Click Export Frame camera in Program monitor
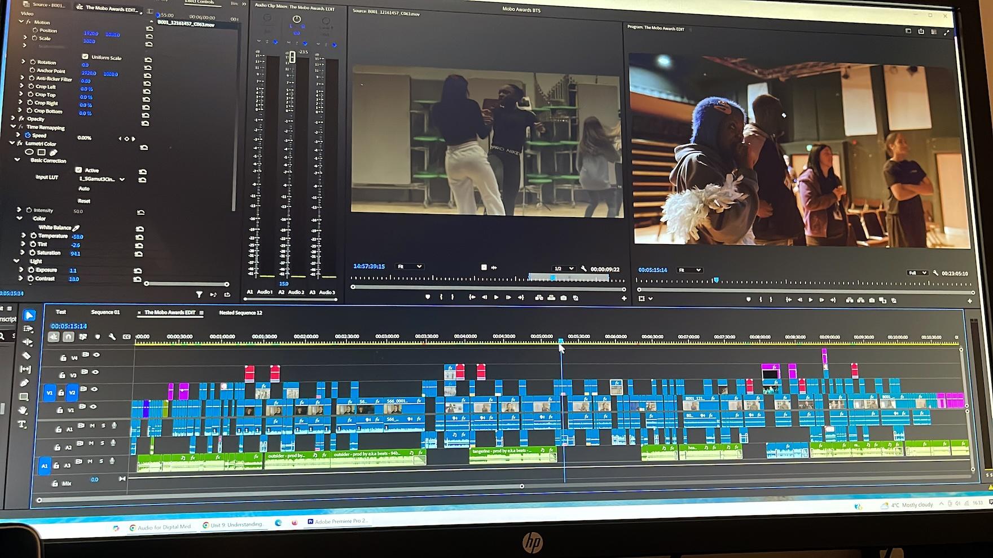The width and height of the screenshot is (993, 558). tap(872, 300)
